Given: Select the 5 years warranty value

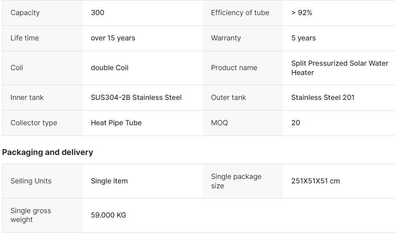Looking at the screenshot, I should (x=303, y=38).
